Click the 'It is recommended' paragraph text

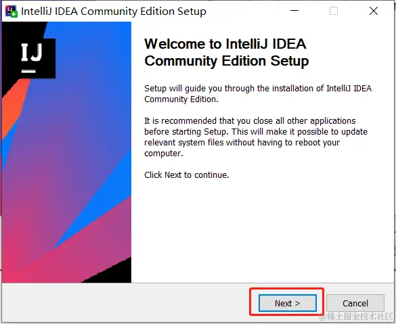coord(256,137)
